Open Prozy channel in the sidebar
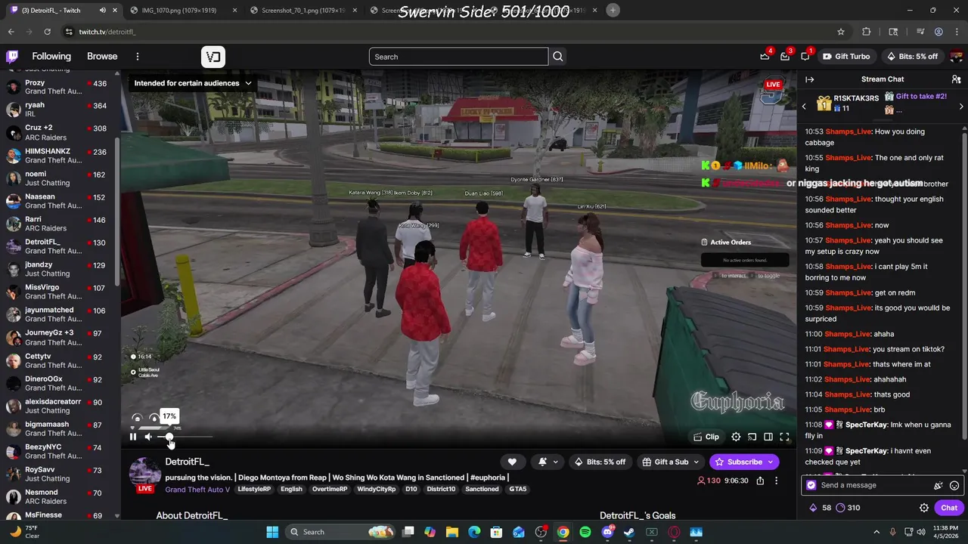Viewport: 968px width, 544px height. tap(57, 87)
